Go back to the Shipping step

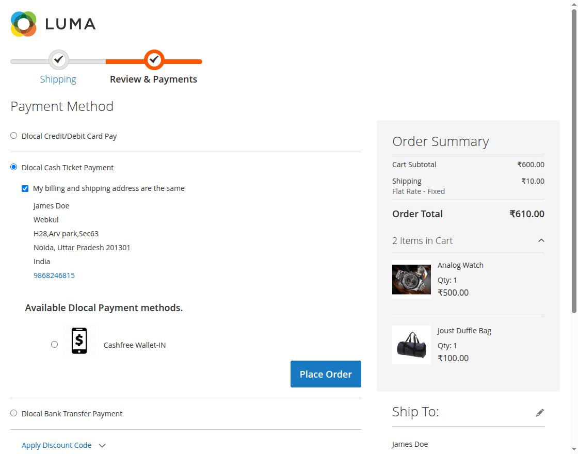point(58,79)
